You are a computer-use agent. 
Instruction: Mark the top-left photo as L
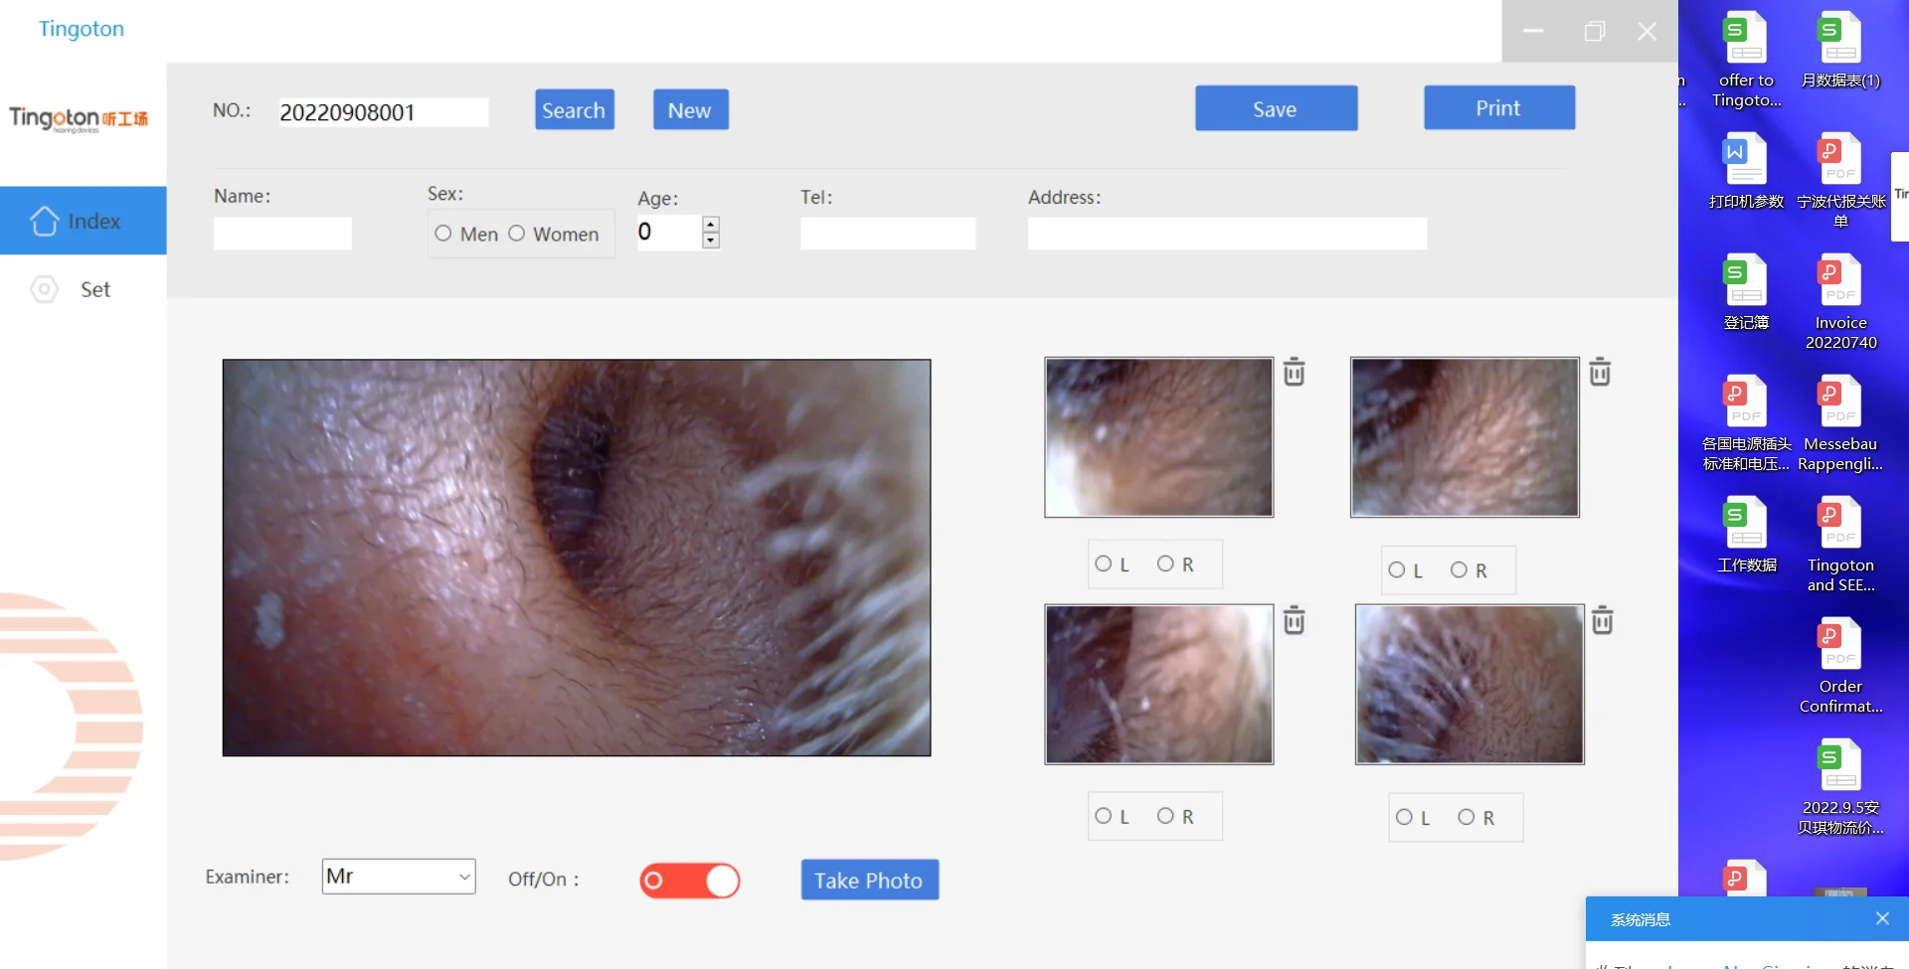(x=1105, y=564)
